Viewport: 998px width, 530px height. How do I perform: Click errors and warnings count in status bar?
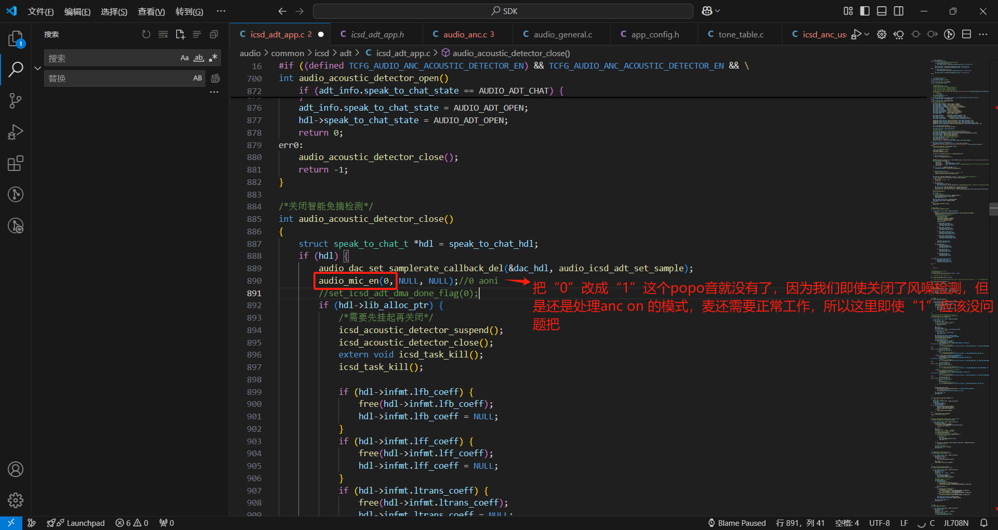click(x=132, y=523)
